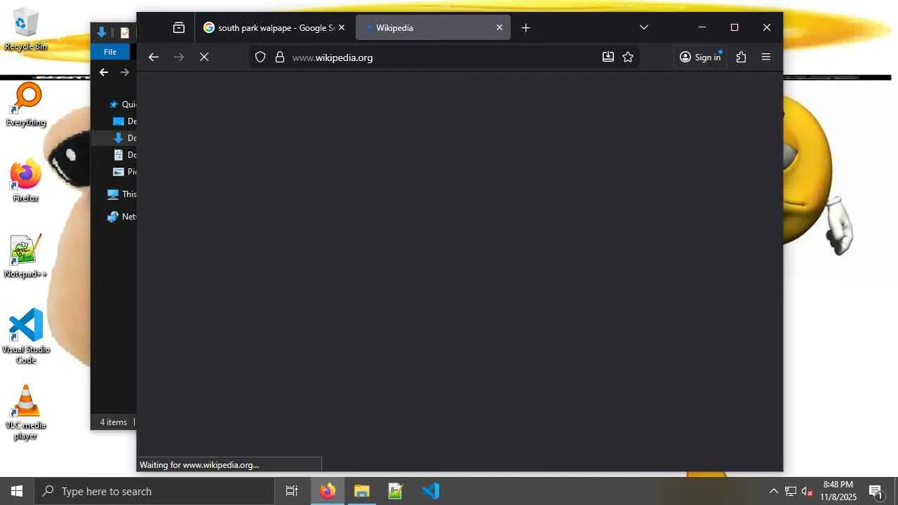Select Network in Explorer's navigation pane
Screen dimensions: 898x505
[121, 217]
